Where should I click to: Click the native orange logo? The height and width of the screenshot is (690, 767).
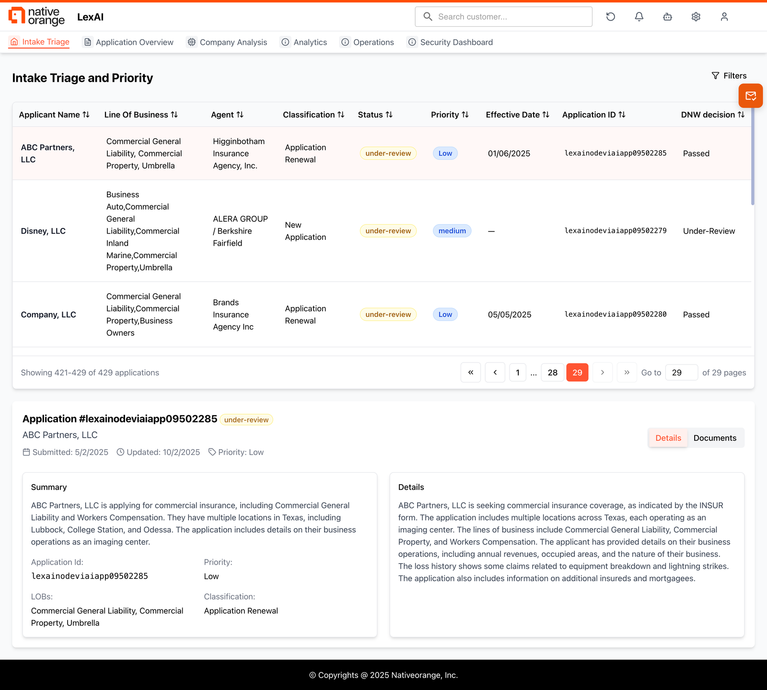pyautogui.click(x=38, y=16)
